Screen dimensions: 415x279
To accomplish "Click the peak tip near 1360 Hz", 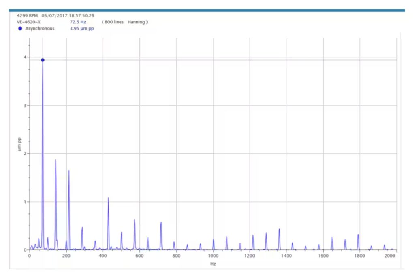I will (279, 229).
